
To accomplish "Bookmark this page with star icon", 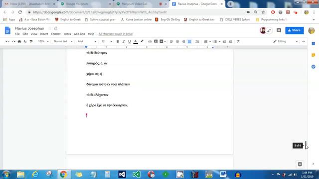I will [x=263, y=12].
